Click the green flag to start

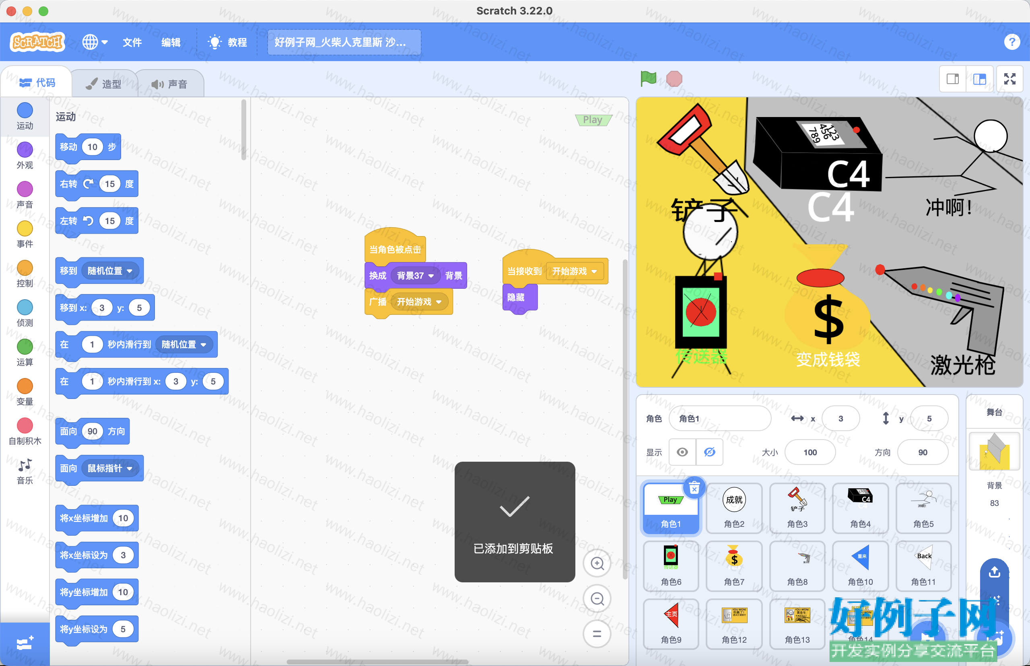point(648,79)
